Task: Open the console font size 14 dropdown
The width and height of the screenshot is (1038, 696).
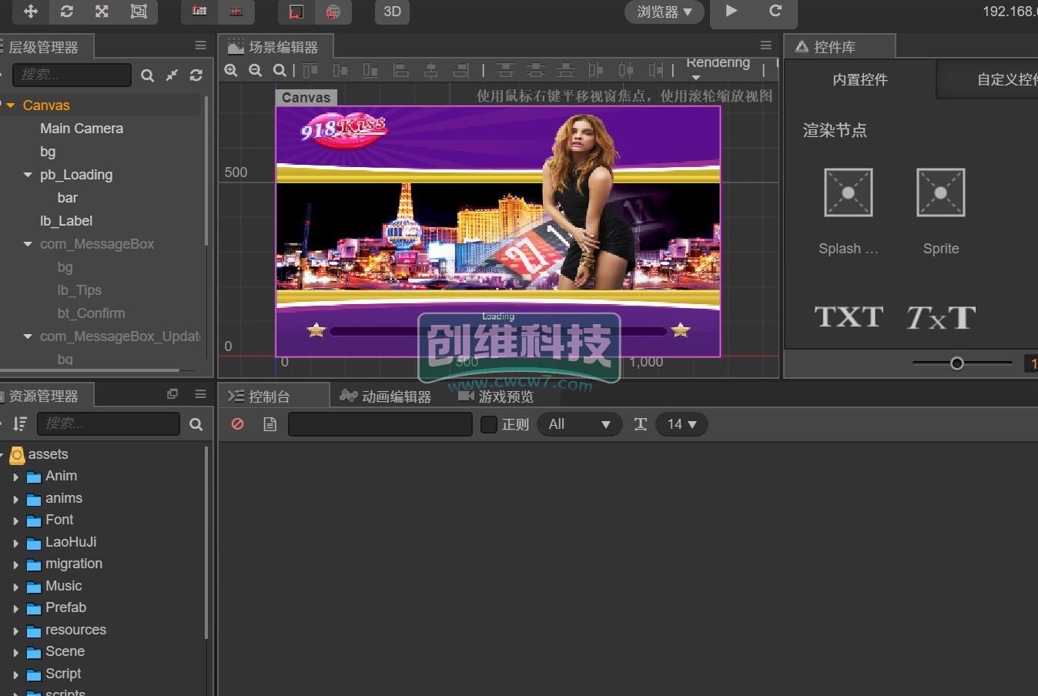Action: (681, 424)
